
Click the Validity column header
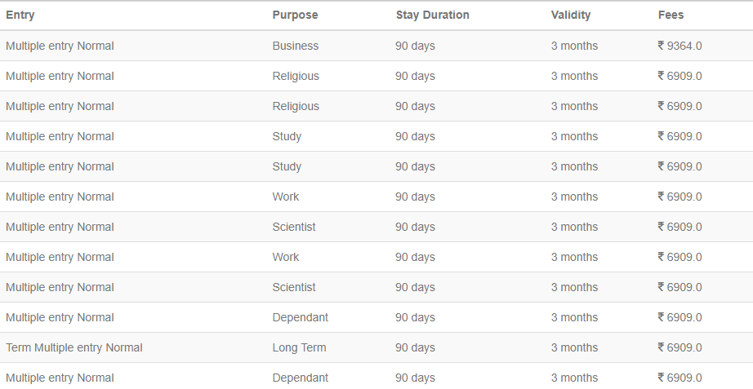pyautogui.click(x=571, y=15)
